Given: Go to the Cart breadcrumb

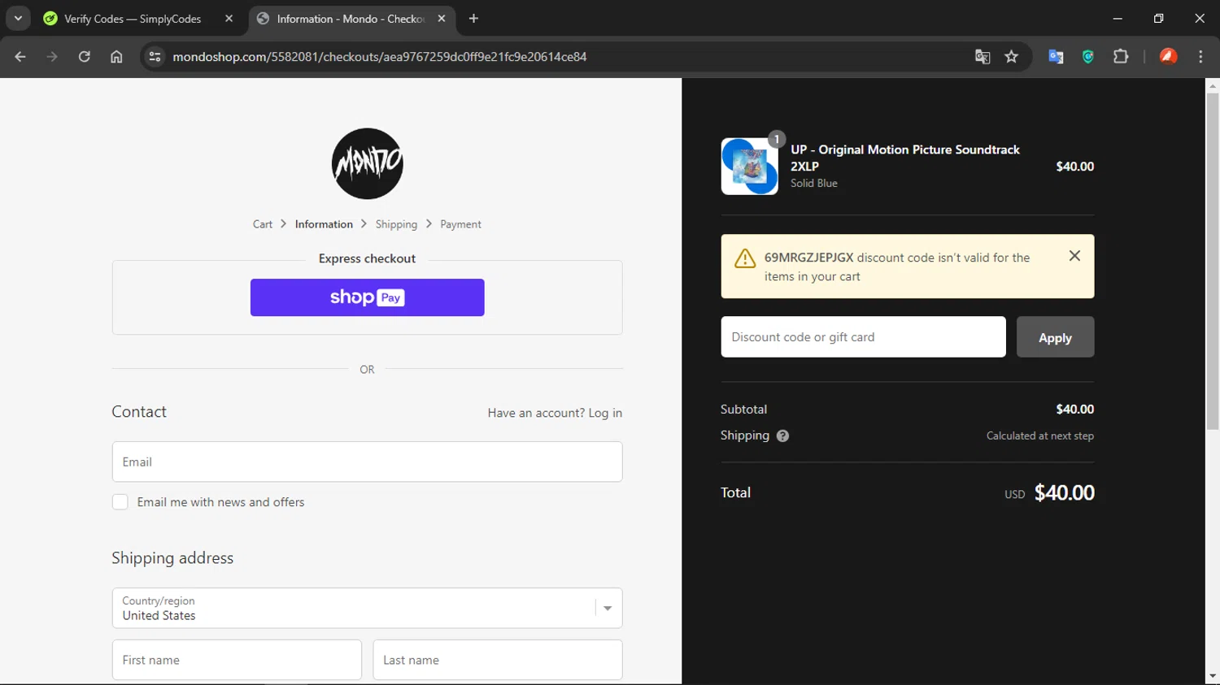Looking at the screenshot, I should (x=263, y=224).
